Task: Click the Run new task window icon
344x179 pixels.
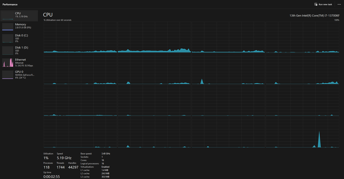Action: pyautogui.click(x=316, y=4)
